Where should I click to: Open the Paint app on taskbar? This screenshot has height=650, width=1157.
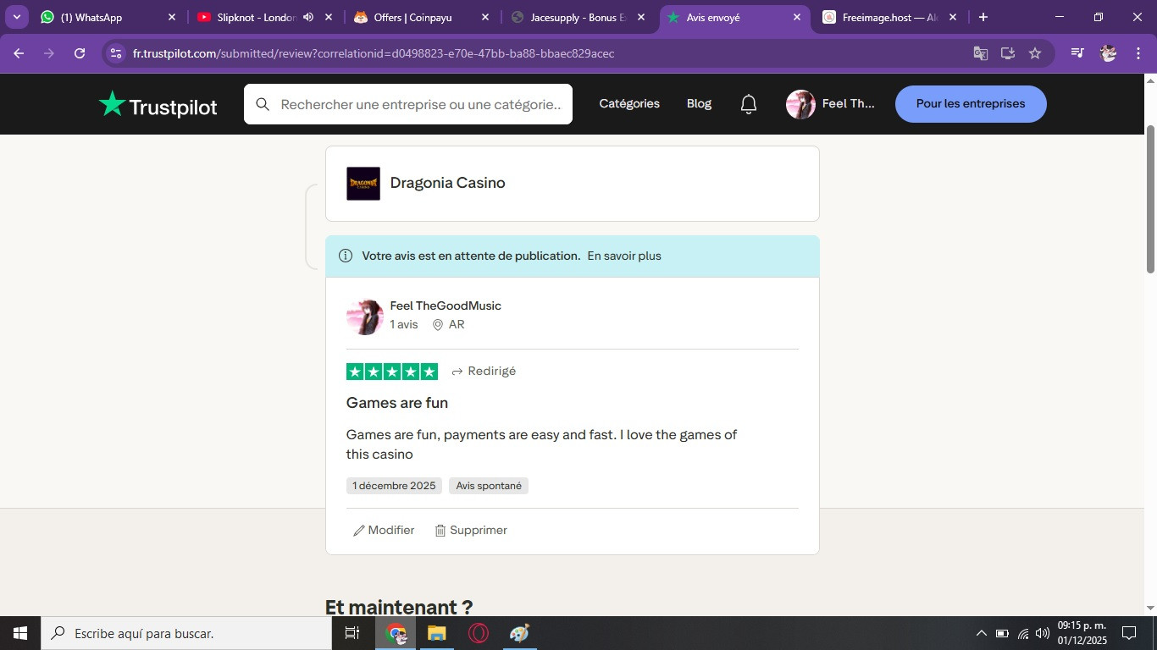point(519,633)
